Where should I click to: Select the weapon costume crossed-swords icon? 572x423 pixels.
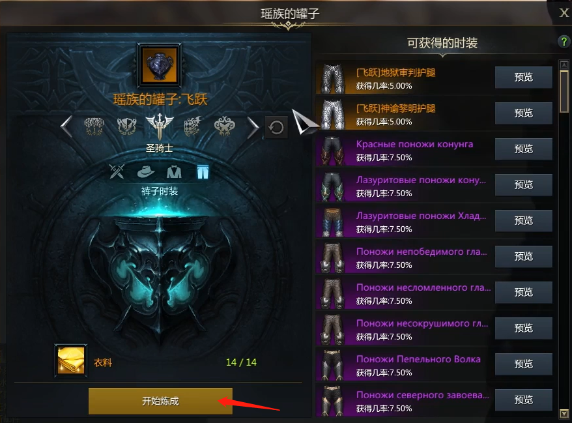[x=117, y=171]
